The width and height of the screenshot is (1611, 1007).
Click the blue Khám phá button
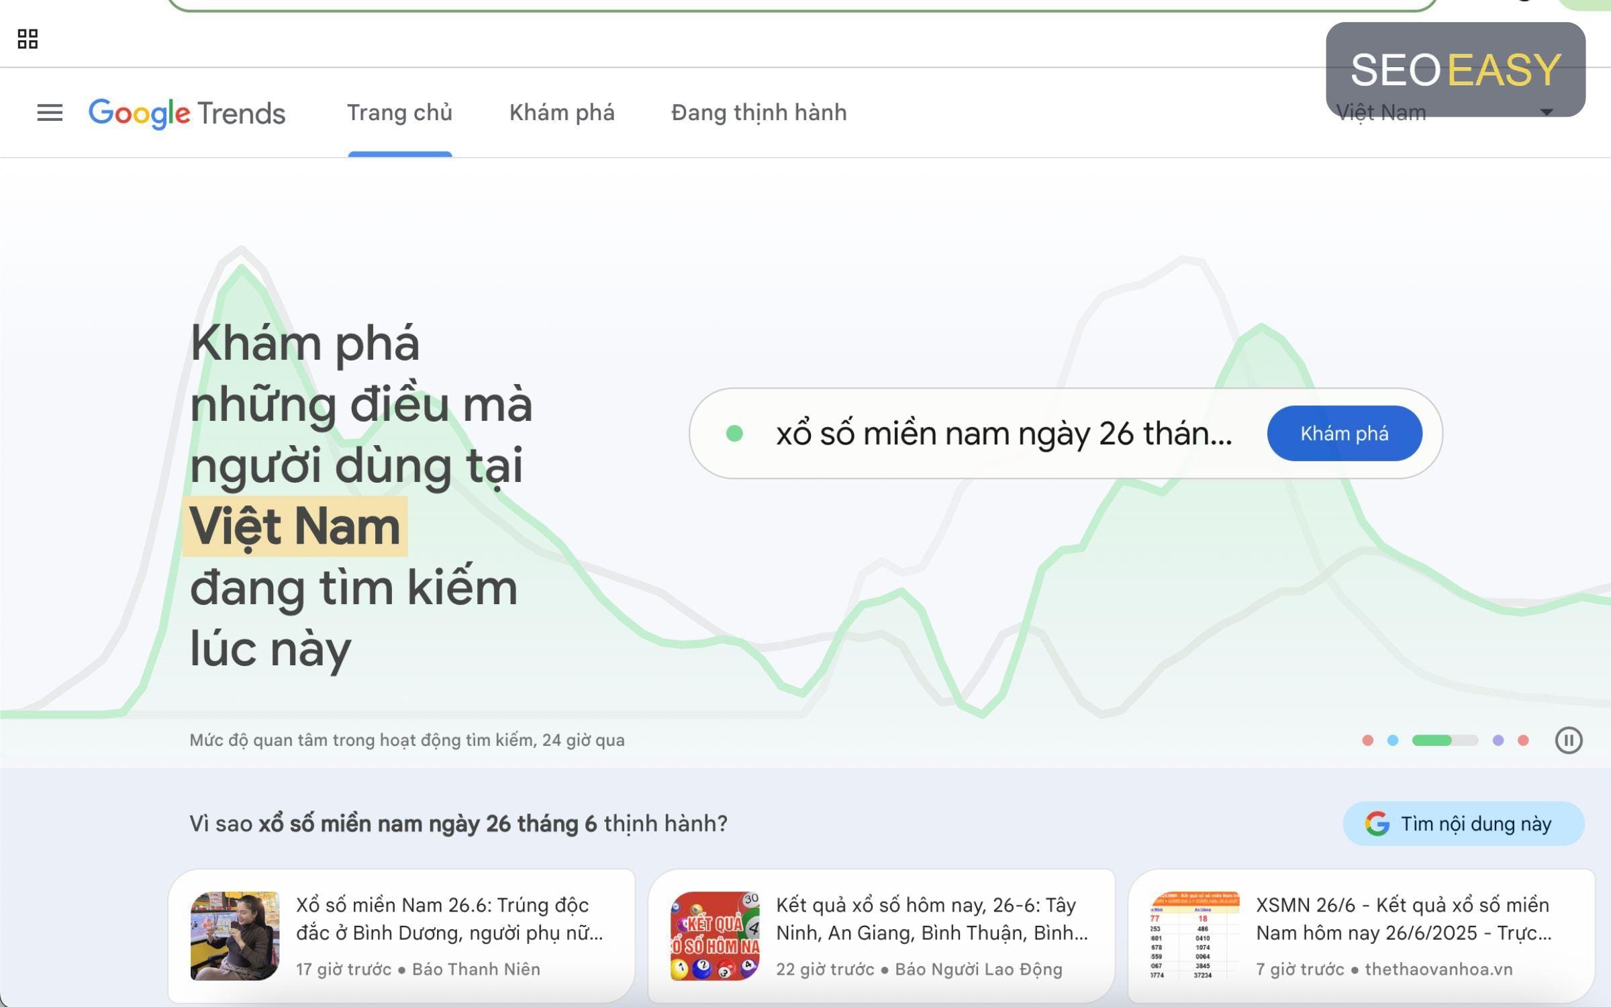1345,433
